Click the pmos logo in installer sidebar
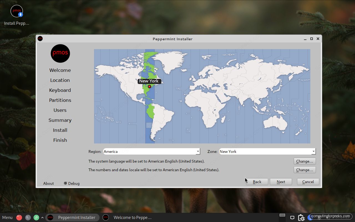Viewport: 355px width, 222px height. [x=60, y=53]
